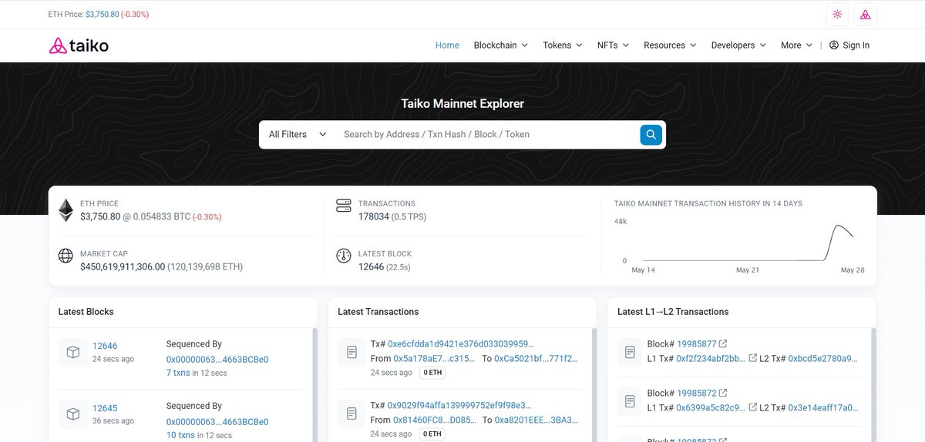This screenshot has width=925, height=442.
Task: Open the All Filters dropdown
Action: click(298, 134)
